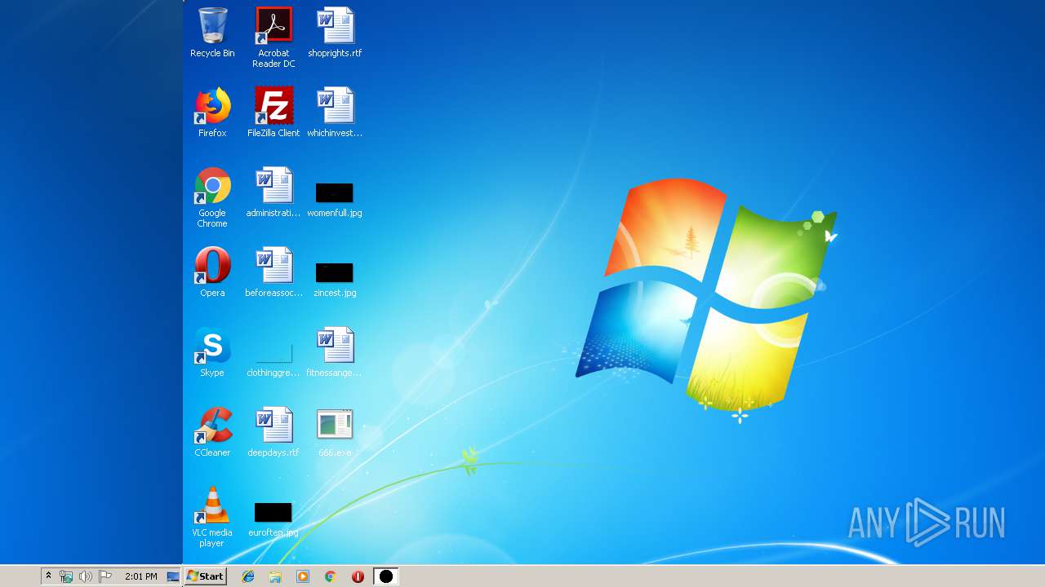The image size is (1045, 587).
Task: Open Internet Explorer from the taskbar
Action: click(248, 576)
